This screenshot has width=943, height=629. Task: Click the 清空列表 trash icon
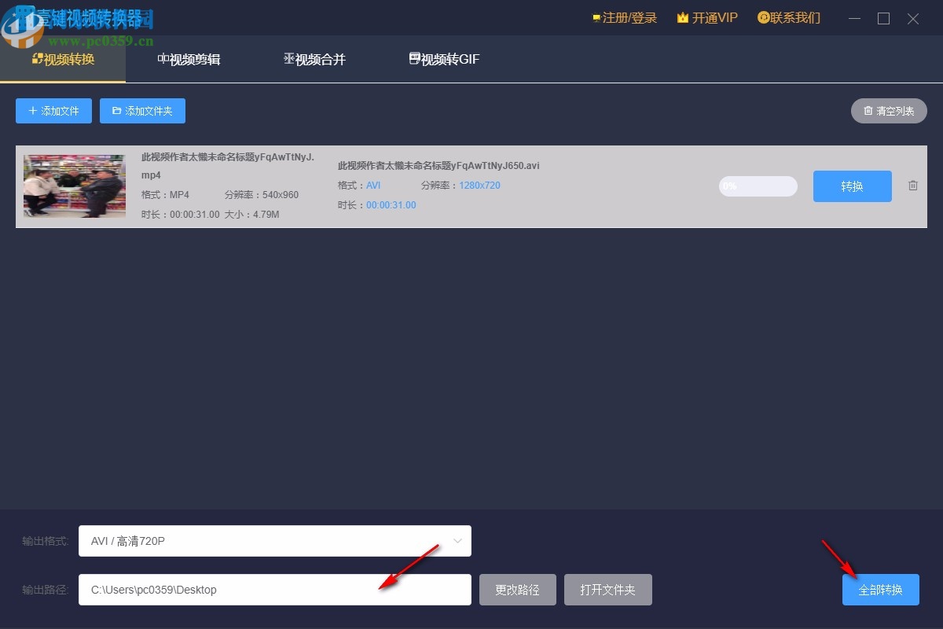click(870, 111)
